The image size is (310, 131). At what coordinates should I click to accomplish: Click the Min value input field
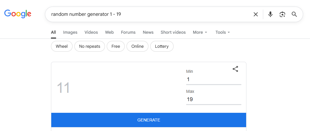[x=213, y=79]
